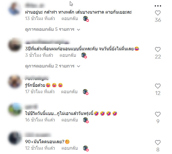
Task: Open the three-dot more options menu
Action: tap(158, 6)
